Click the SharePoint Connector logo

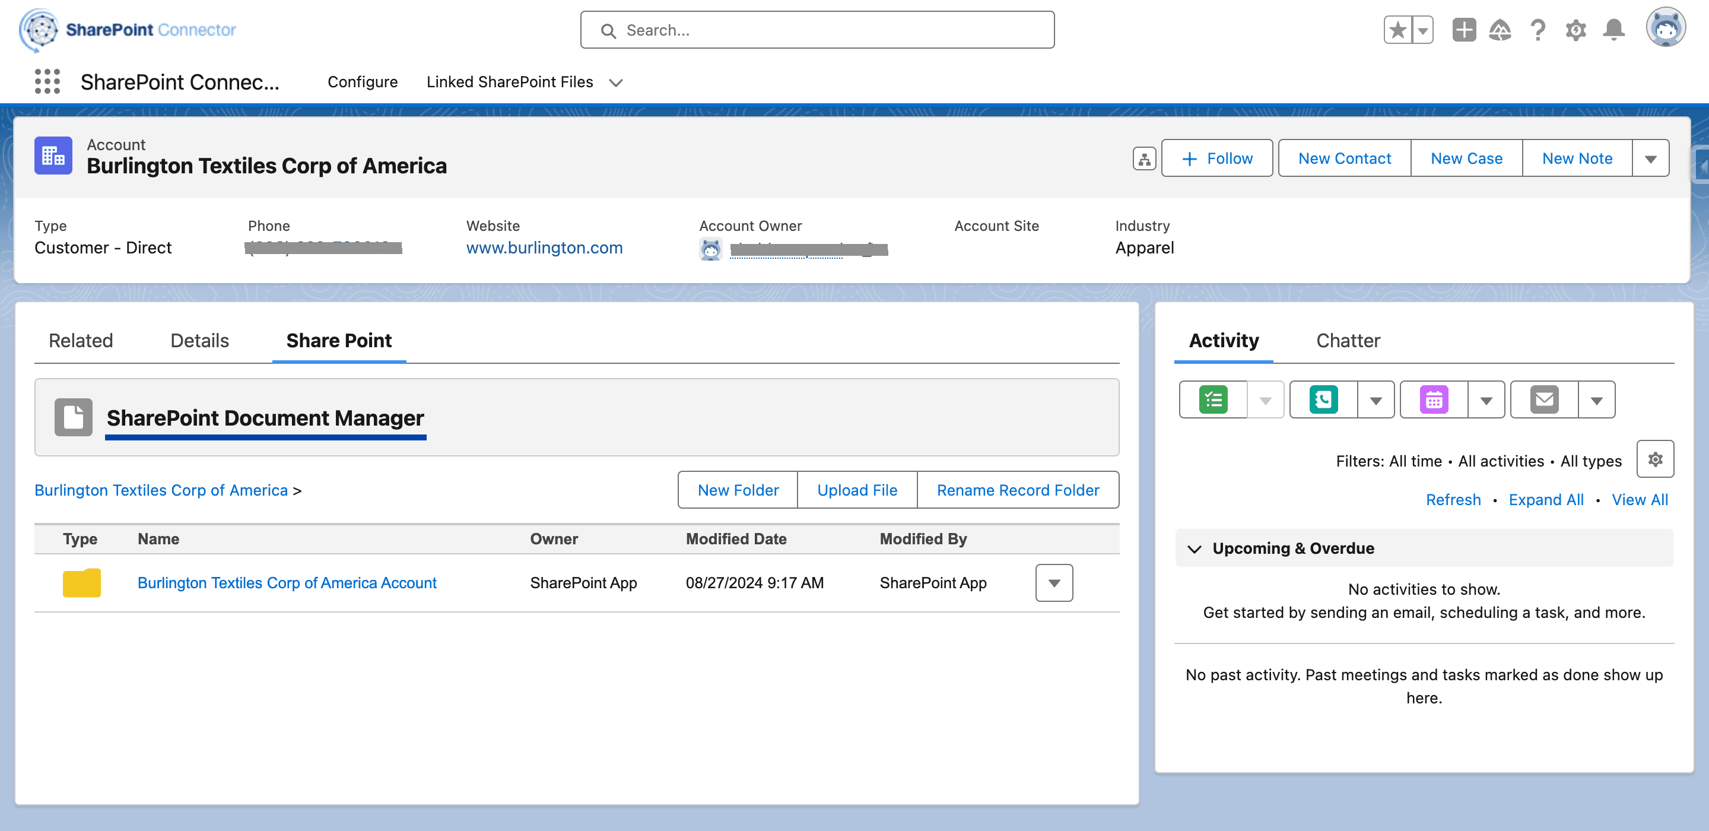pyautogui.click(x=128, y=30)
